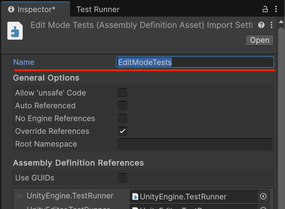Click the Root Namespace text field
285x209 pixels.
[x=195, y=144]
